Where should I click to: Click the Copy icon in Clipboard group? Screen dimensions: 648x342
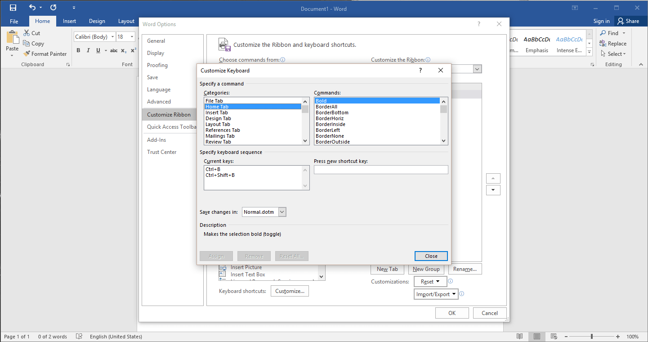point(27,44)
